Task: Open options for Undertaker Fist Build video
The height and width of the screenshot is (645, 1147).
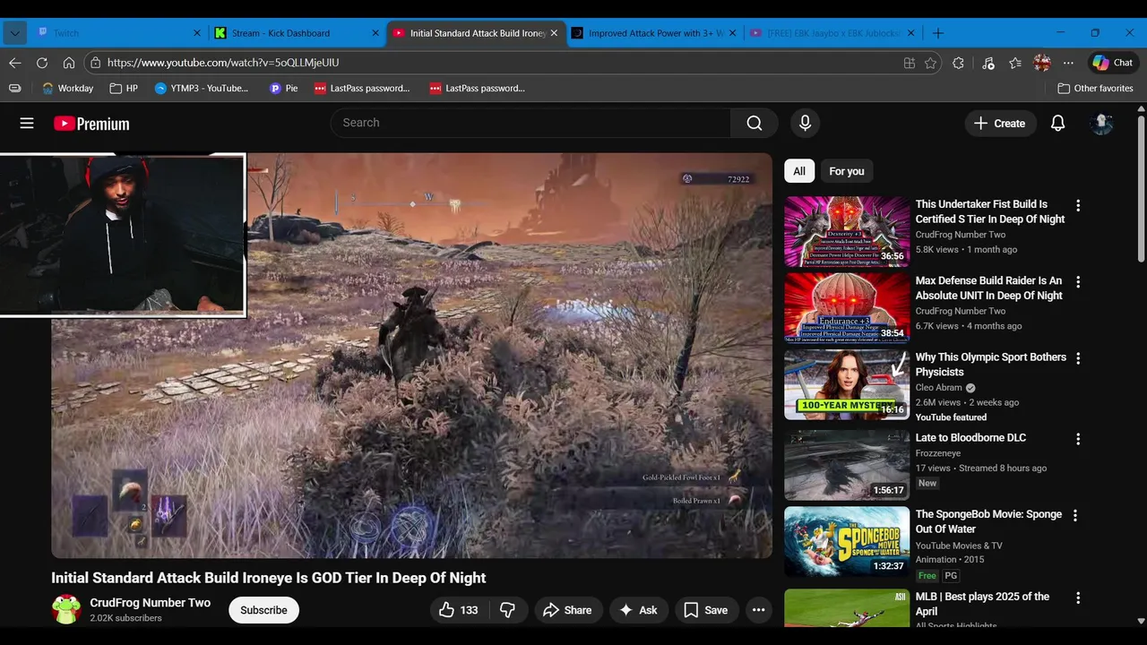Action: click(1078, 205)
